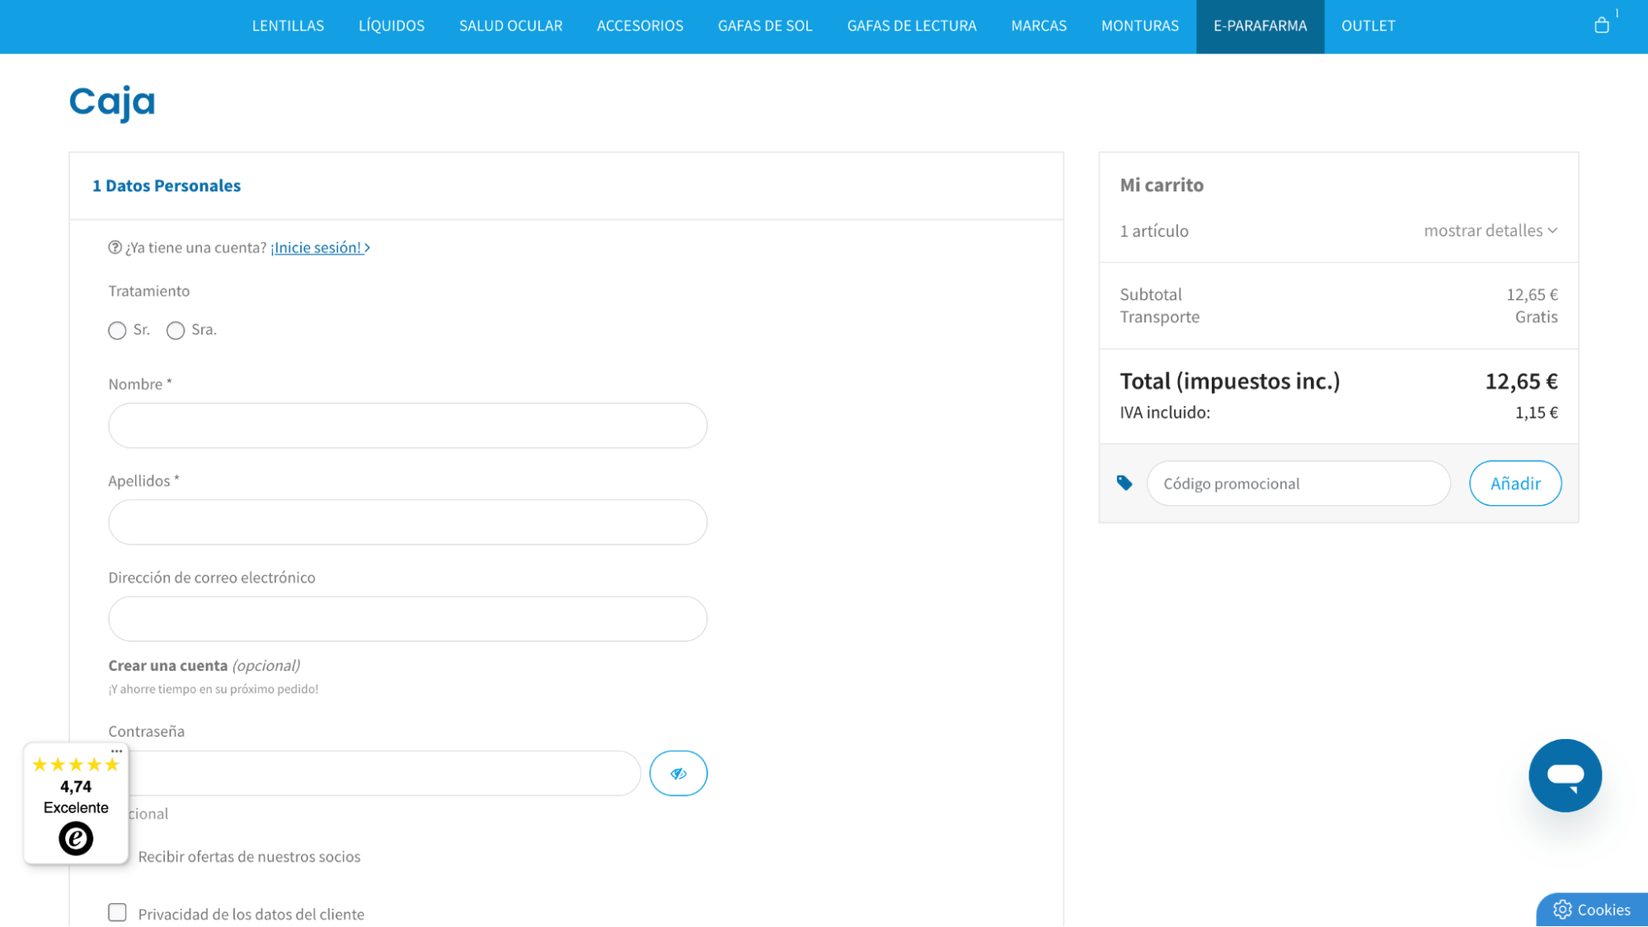Image resolution: width=1648 pixels, height=927 pixels.
Task: Open the live chat bubble
Action: tap(1565, 775)
